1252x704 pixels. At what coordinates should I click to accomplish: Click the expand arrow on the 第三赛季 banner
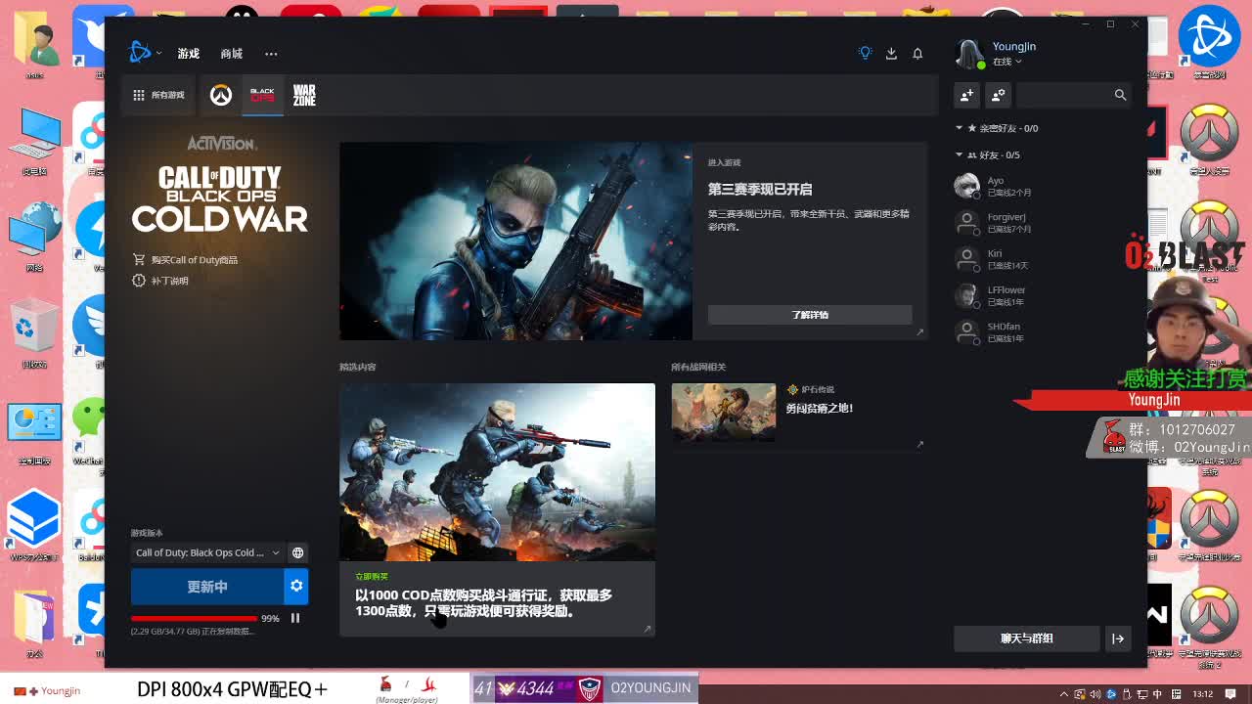coord(919,332)
